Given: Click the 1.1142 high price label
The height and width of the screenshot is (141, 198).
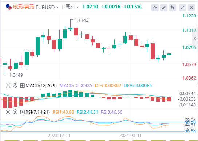Looking at the screenshot, I should 82,20.
